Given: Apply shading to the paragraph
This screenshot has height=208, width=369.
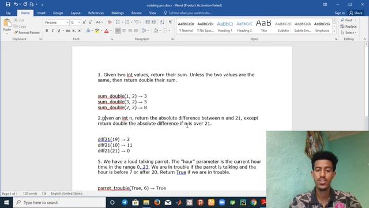Looking at the screenshot, I should point(156,31).
